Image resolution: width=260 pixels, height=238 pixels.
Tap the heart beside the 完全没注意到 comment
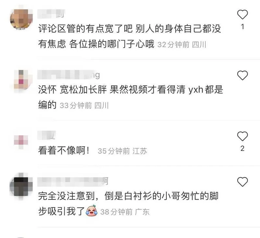(x=242, y=182)
